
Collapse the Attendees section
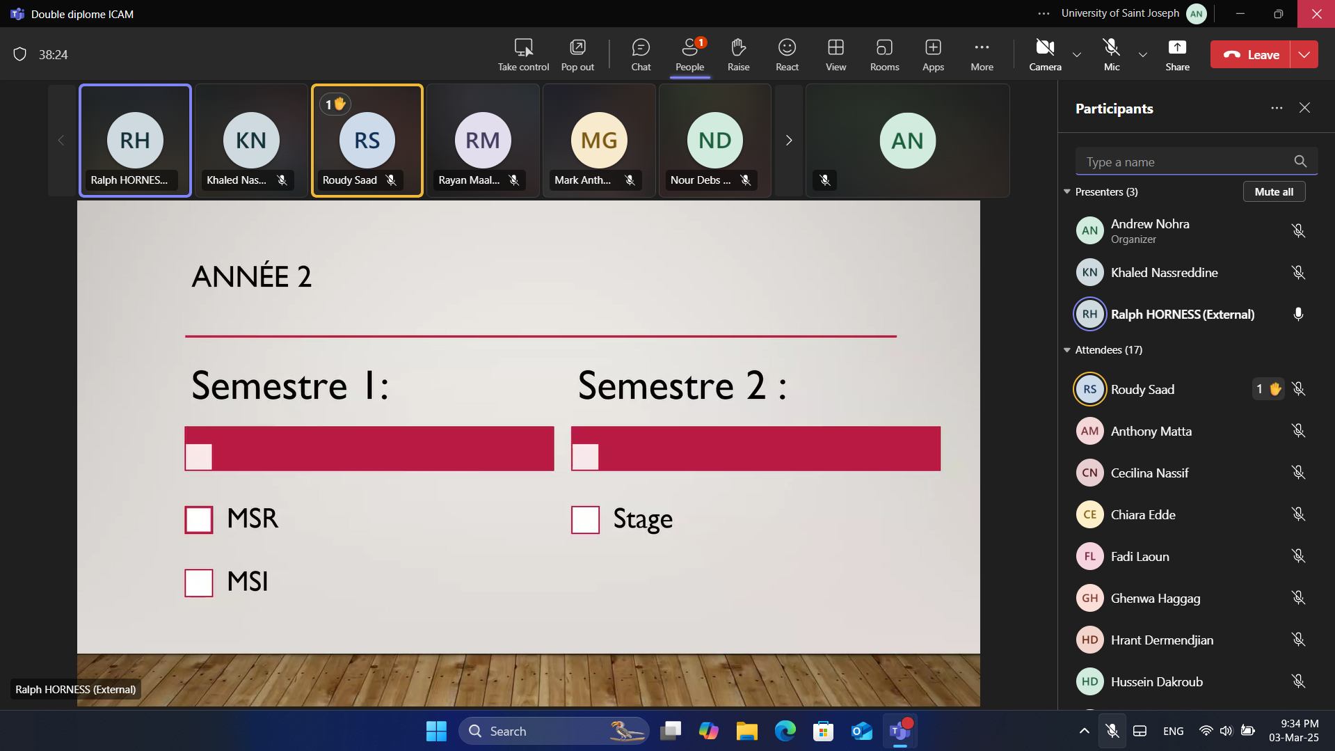point(1067,350)
